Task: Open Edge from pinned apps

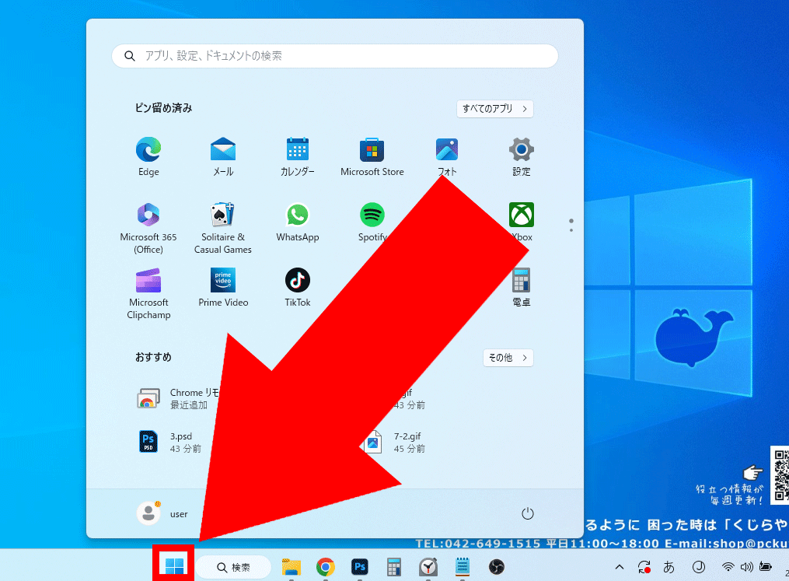Action: coord(148,156)
